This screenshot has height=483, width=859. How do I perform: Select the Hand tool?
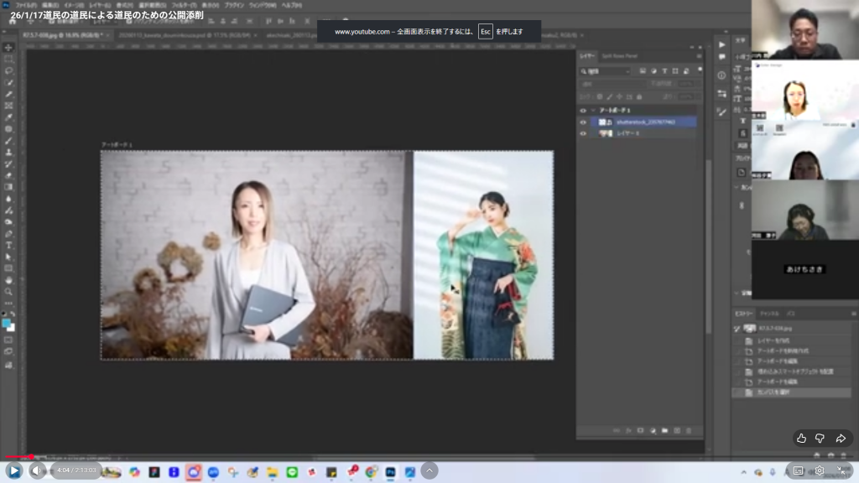coord(9,280)
